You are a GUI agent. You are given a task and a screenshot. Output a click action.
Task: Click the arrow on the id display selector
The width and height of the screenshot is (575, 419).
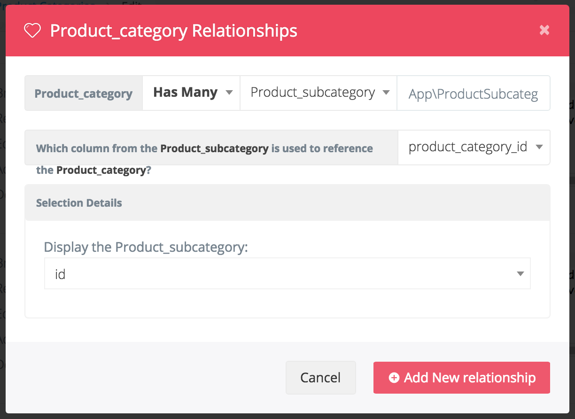pyautogui.click(x=520, y=273)
